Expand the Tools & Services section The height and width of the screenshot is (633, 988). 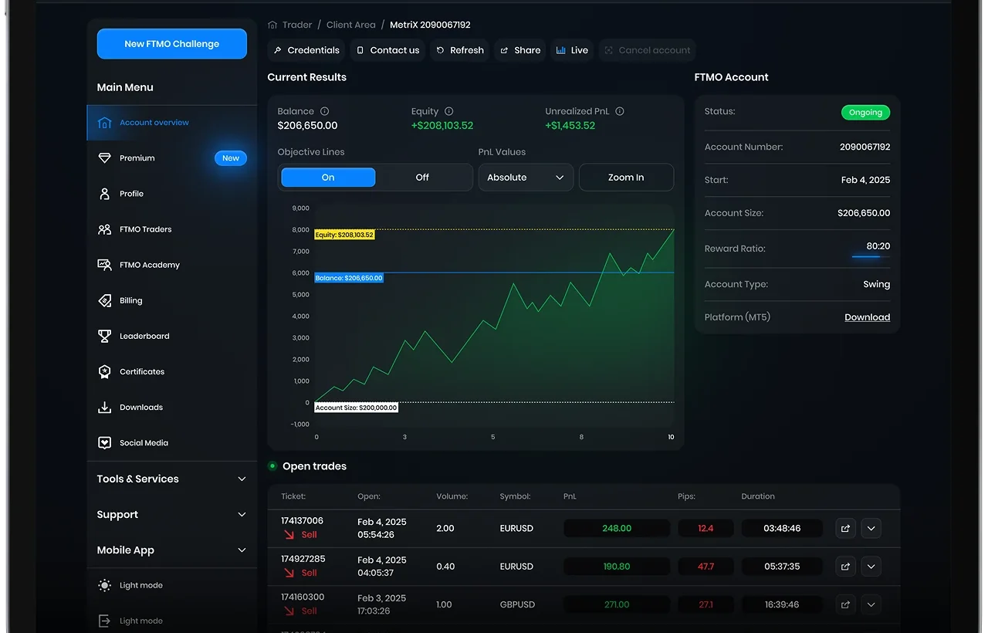pyautogui.click(x=171, y=479)
